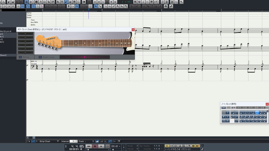This screenshot has height=151, width=269.
Task: Click the red Record button in the transport
Action: pos(95,146)
